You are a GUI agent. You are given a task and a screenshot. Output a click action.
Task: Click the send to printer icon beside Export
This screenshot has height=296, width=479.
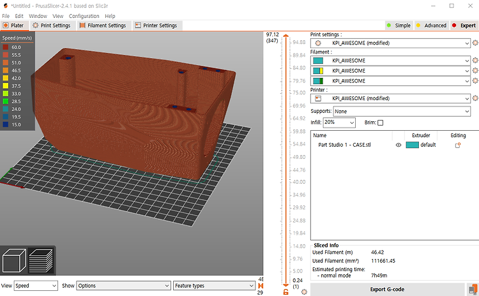473,289
